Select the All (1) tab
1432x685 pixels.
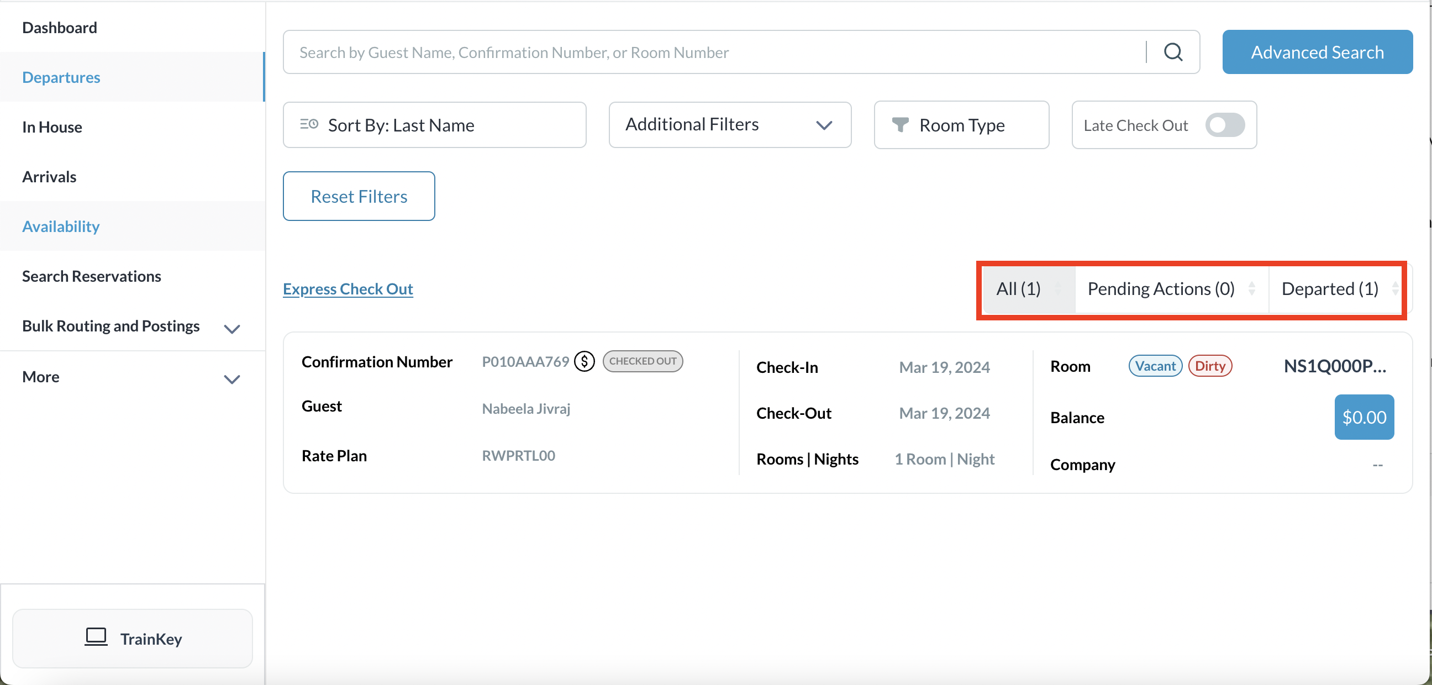(x=1018, y=288)
